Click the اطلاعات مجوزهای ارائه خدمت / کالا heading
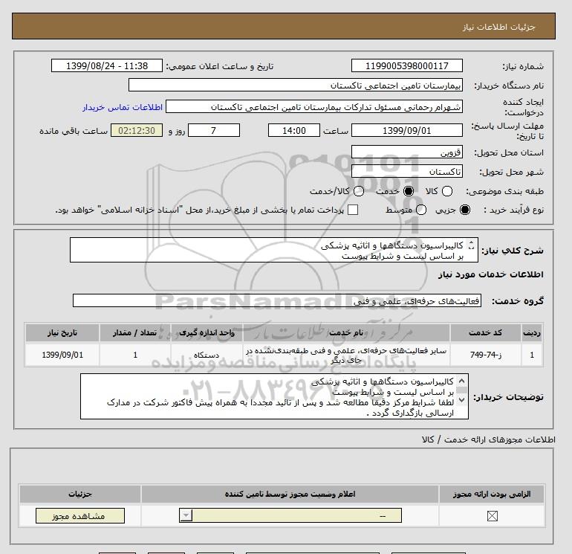Screen dimensions: 572x554 pos(489,439)
